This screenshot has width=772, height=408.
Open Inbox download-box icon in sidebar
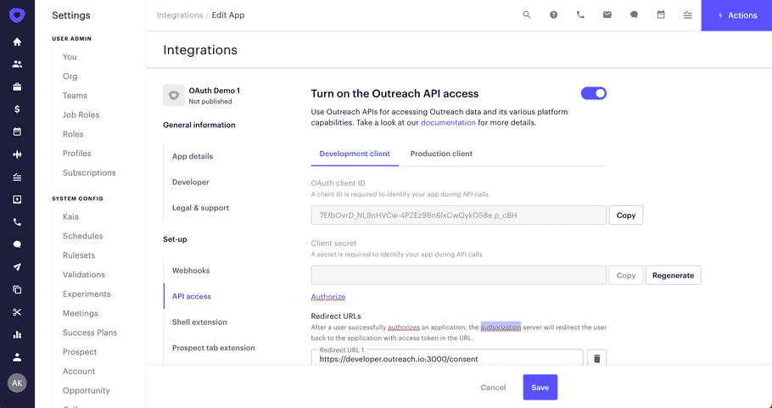(x=17, y=199)
